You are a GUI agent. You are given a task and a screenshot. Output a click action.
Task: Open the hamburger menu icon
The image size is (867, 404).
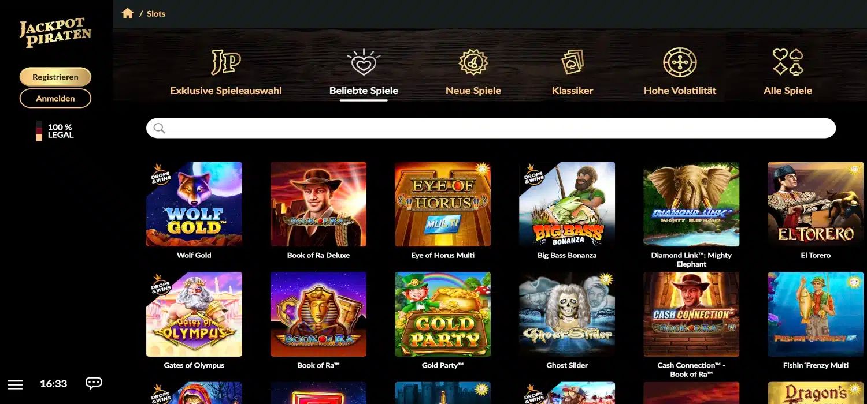tap(16, 384)
